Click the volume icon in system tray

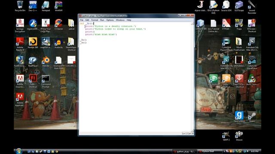coord(248,151)
